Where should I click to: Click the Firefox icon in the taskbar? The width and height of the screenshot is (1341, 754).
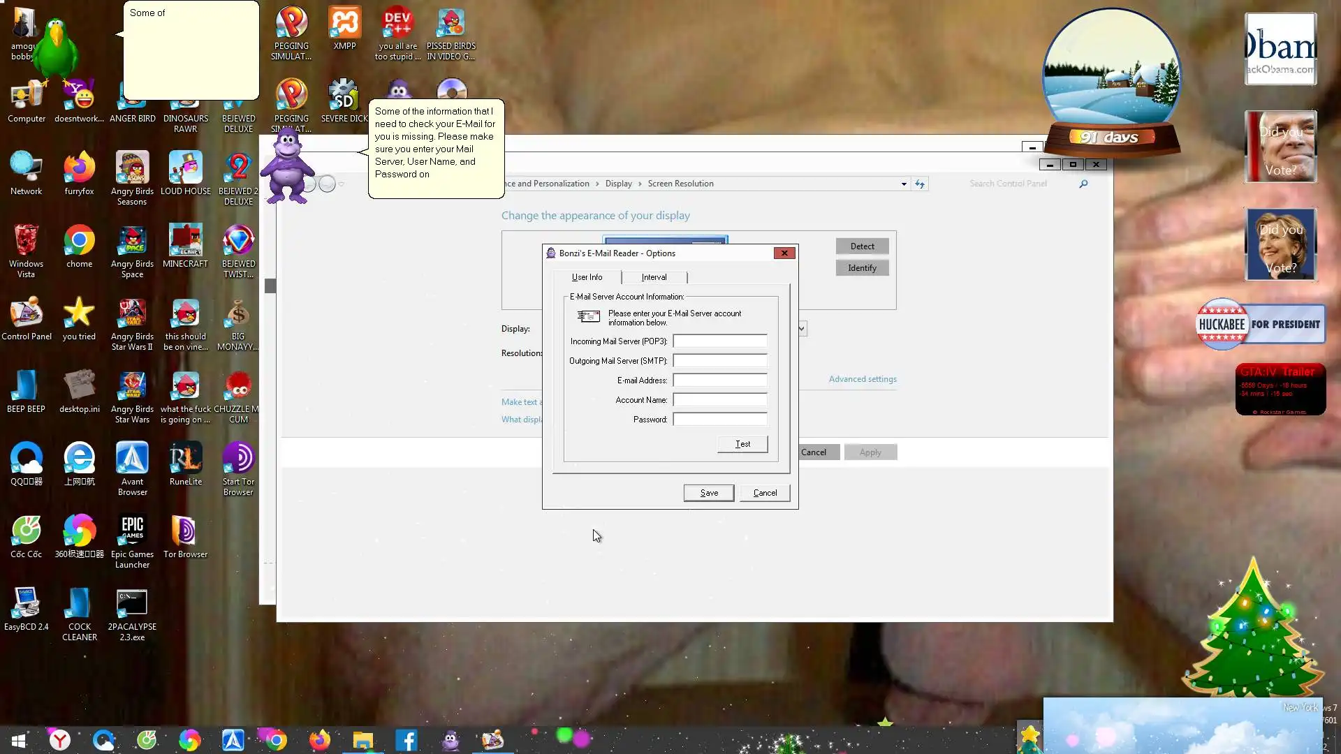(320, 739)
